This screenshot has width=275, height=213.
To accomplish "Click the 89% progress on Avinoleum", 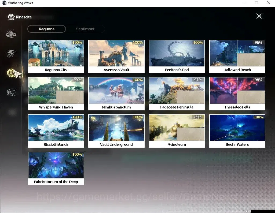I will (x=198, y=117).
